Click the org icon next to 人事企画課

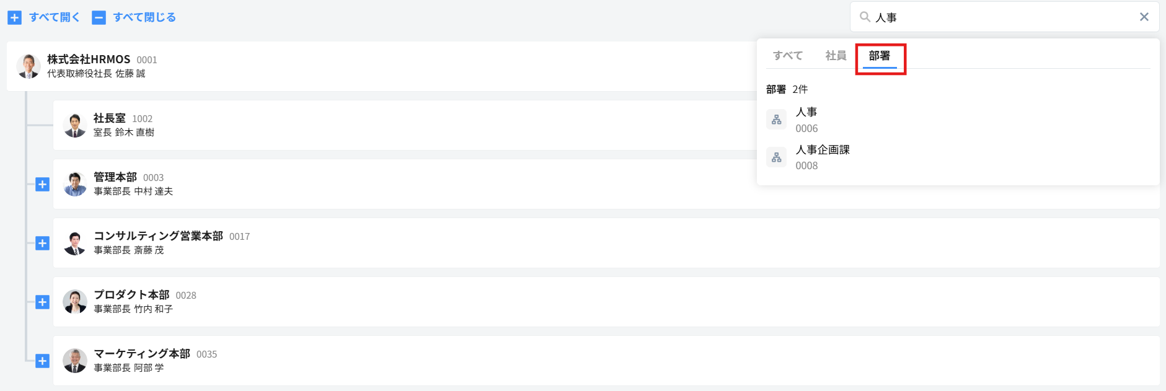[776, 157]
